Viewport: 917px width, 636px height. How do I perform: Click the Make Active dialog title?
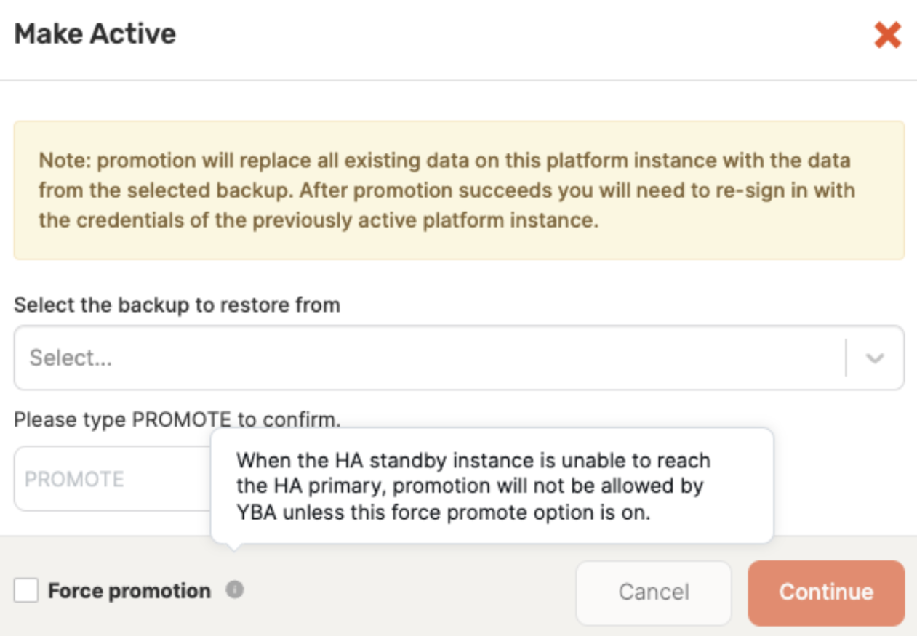[95, 34]
